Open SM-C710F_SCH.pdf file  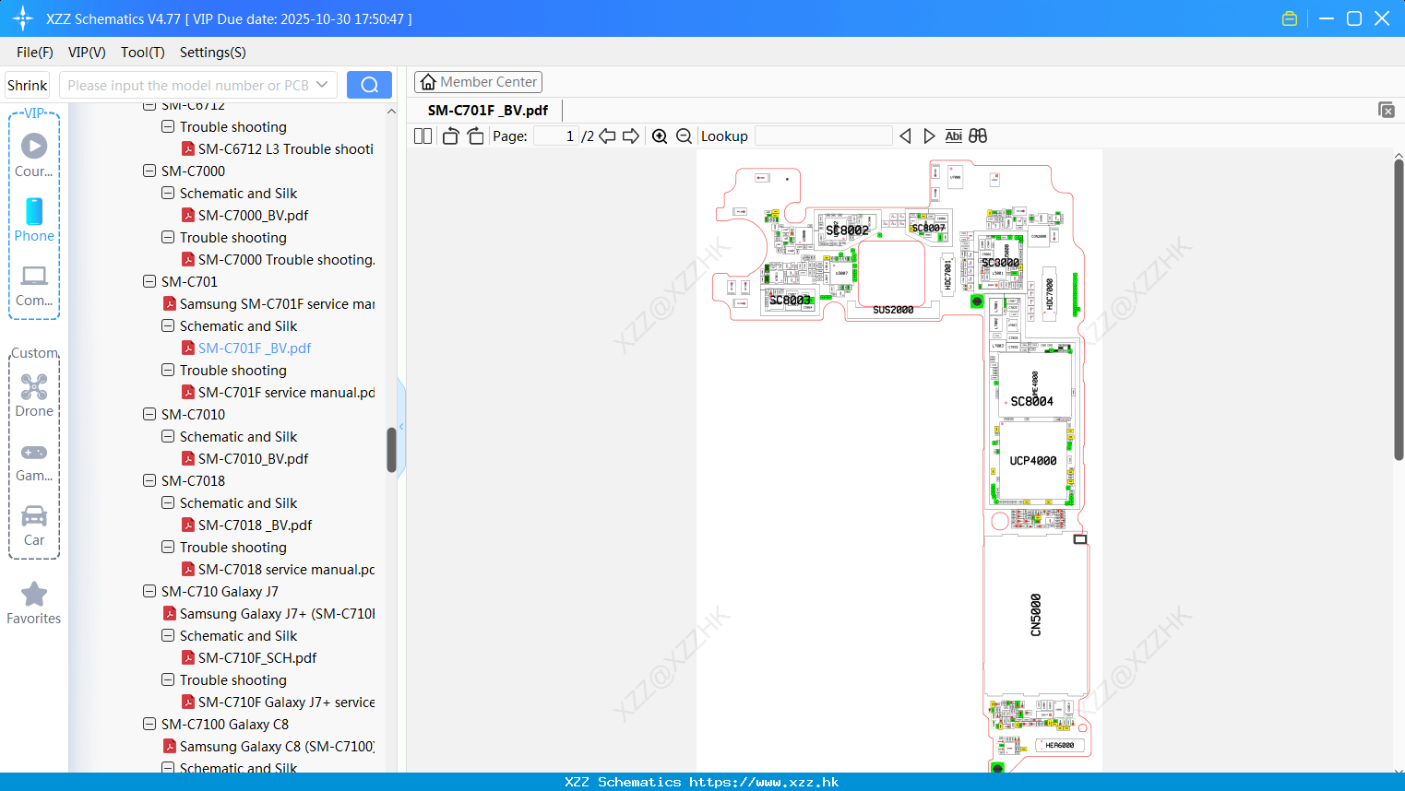[257, 658]
